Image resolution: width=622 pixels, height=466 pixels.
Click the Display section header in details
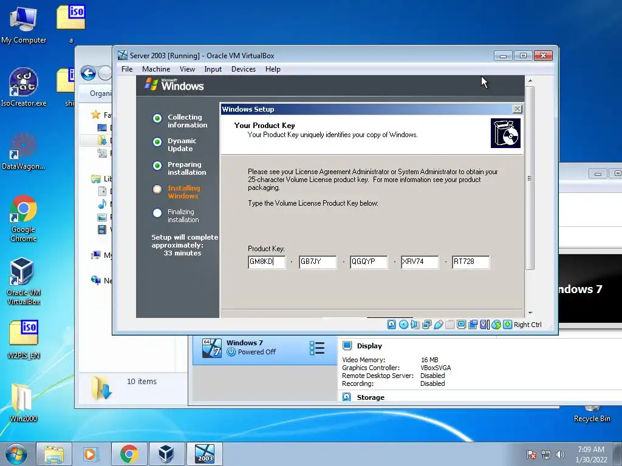click(x=369, y=346)
